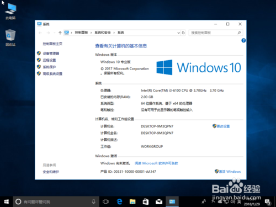
Task: Select the WORKGROUP workgroup value
Action: pos(152,147)
